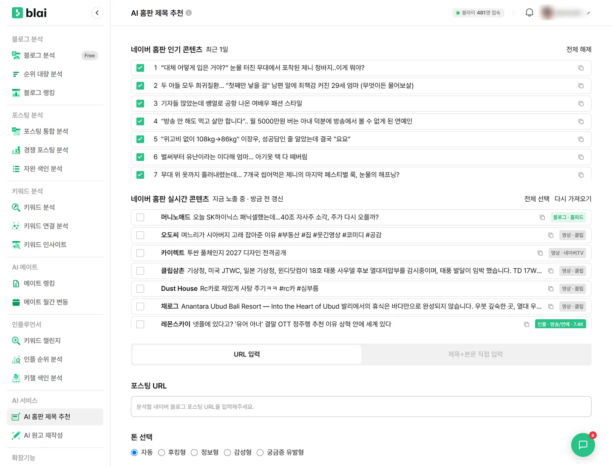Copy the title of popular item 4
The width and height of the screenshot is (612, 467).
[581, 121]
